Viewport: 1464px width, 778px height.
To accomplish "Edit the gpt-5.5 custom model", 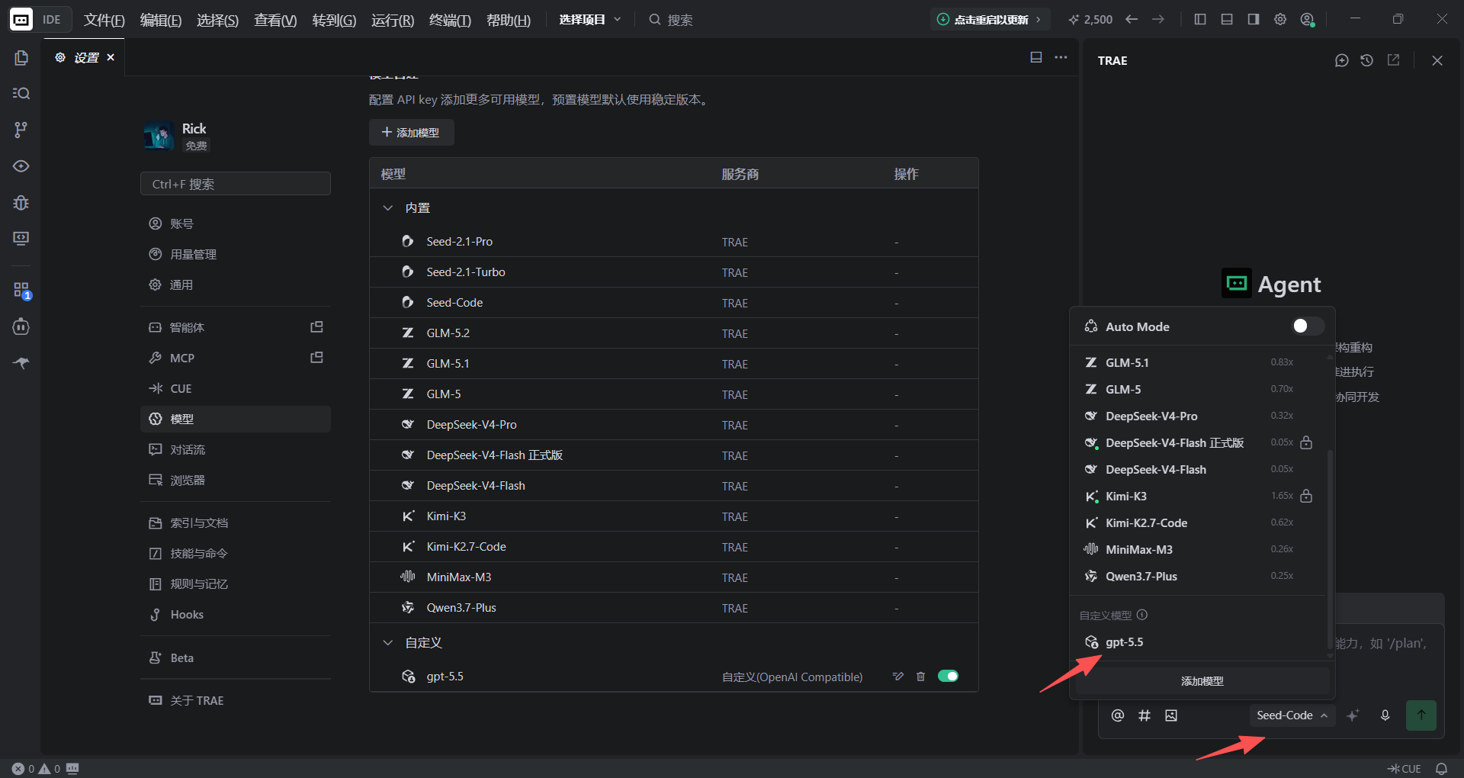I will [898, 677].
